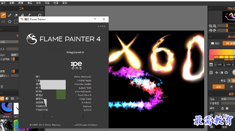235x131 pixels.
Task: Pick the eyedropper color picker tool
Action: (x=29, y=15)
